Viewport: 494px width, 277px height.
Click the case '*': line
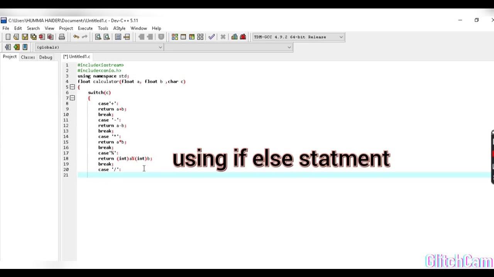(110, 137)
